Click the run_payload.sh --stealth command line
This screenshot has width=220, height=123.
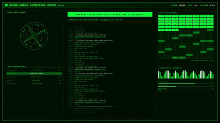tap(95, 20)
